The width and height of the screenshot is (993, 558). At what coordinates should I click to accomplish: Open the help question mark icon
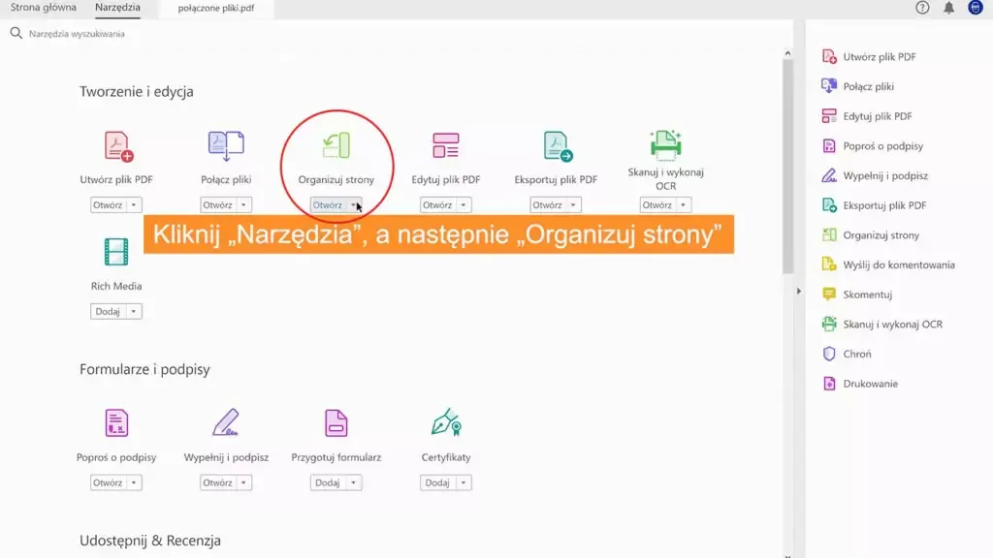922,8
